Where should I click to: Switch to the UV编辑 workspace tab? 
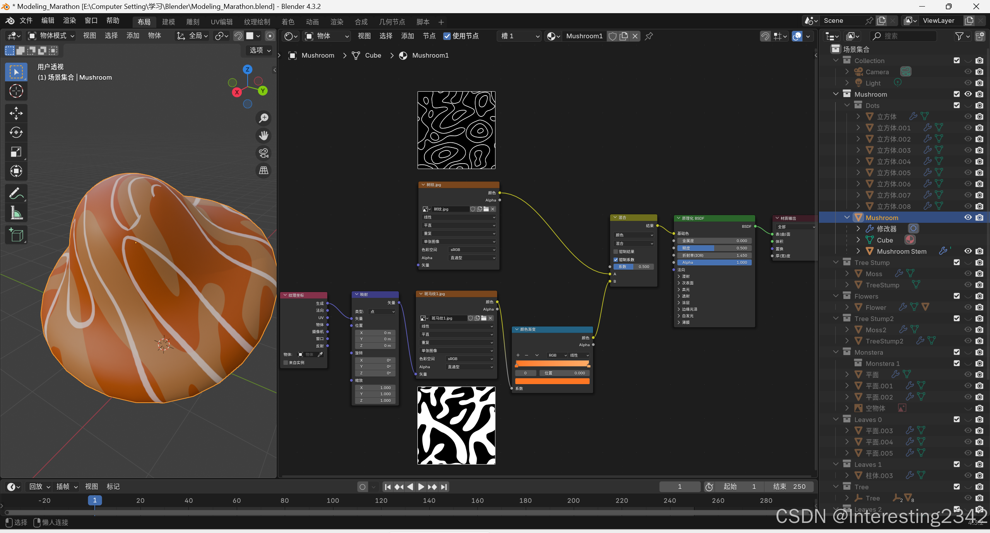pos(221,22)
